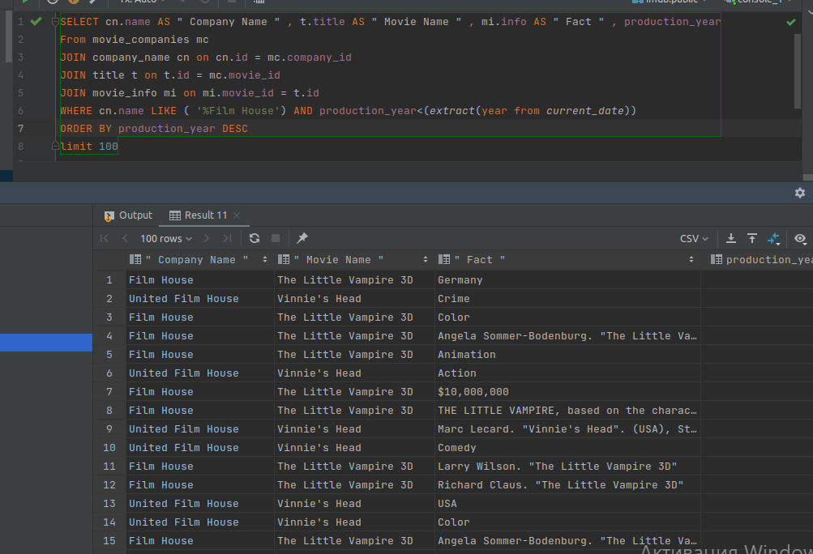Select row number 7 in the result grid
813x554 pixels.
[109, 392]
